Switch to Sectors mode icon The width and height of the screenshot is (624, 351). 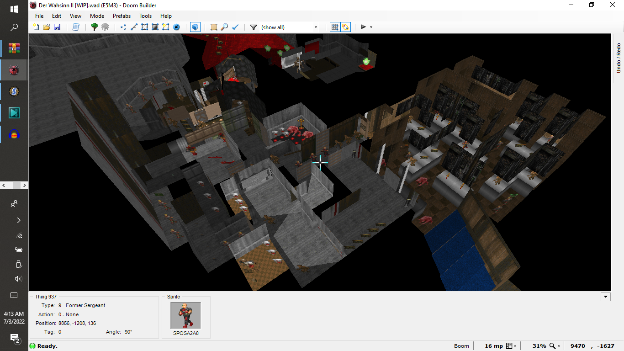pyautogui.click(x=144, y=27)
